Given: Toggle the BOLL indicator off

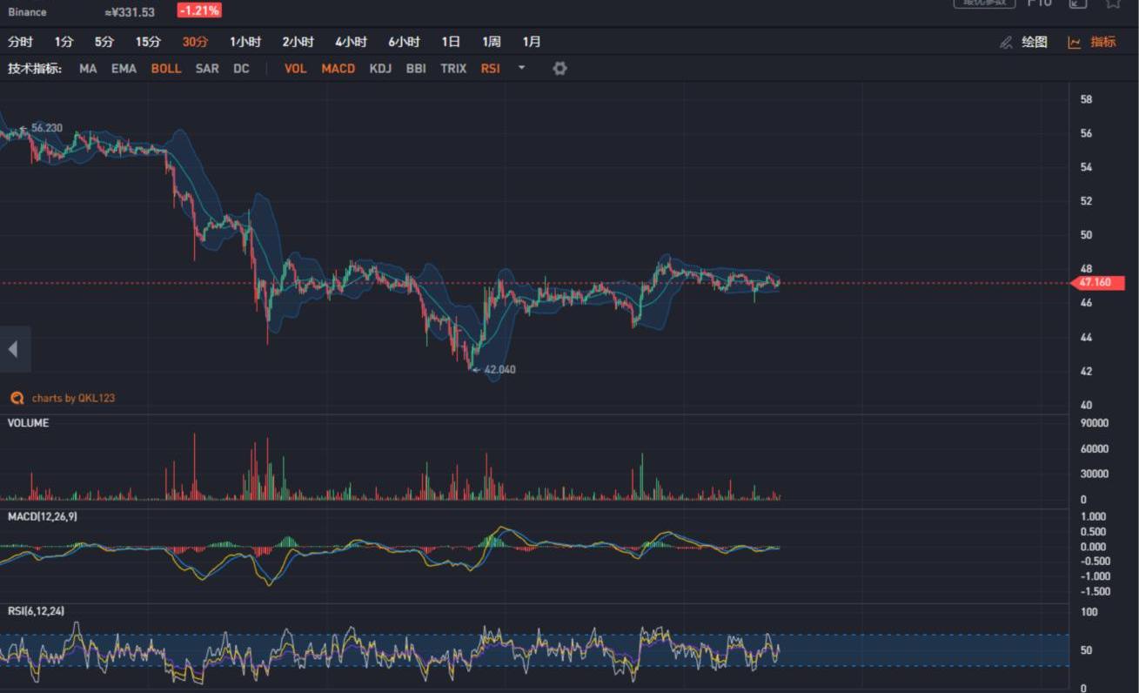Looking at the screenshot, I should (166, 68).
